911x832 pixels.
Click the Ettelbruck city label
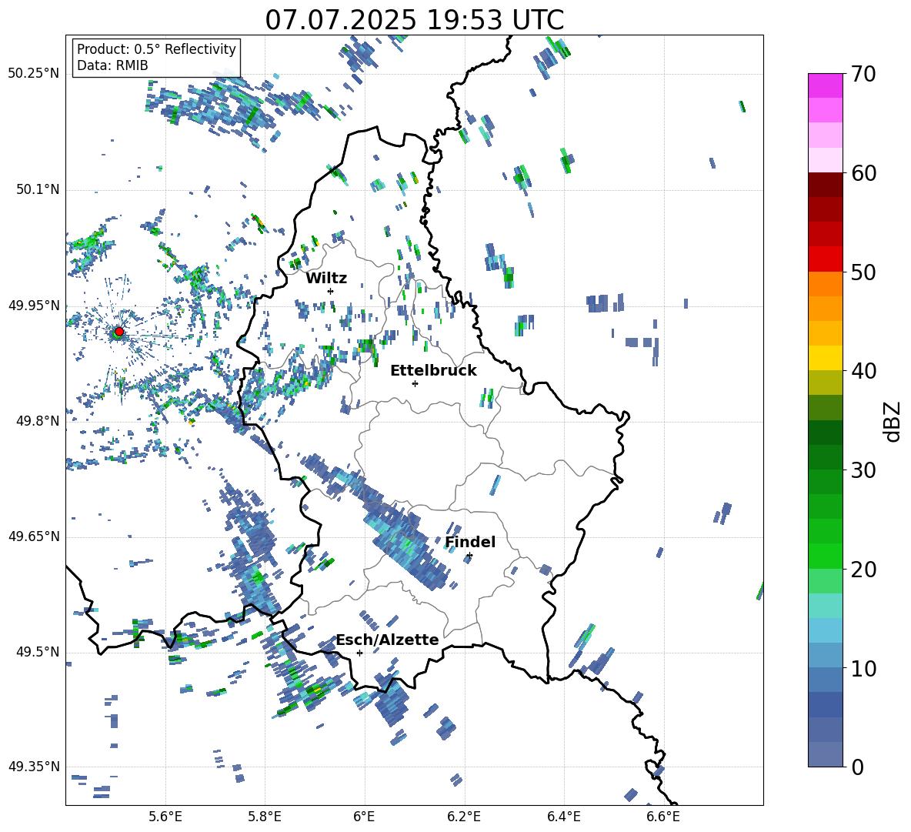(433, 371)
